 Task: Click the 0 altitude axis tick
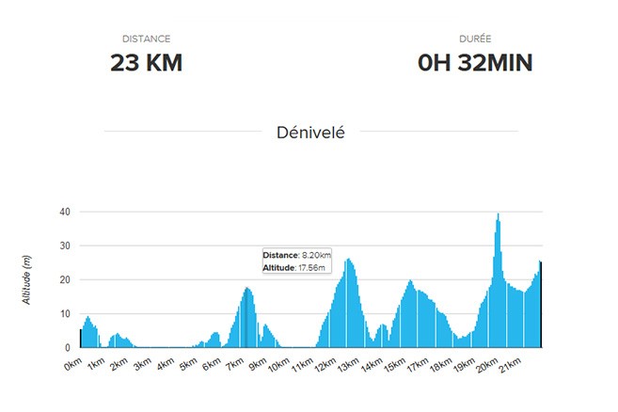pos(68,348)
